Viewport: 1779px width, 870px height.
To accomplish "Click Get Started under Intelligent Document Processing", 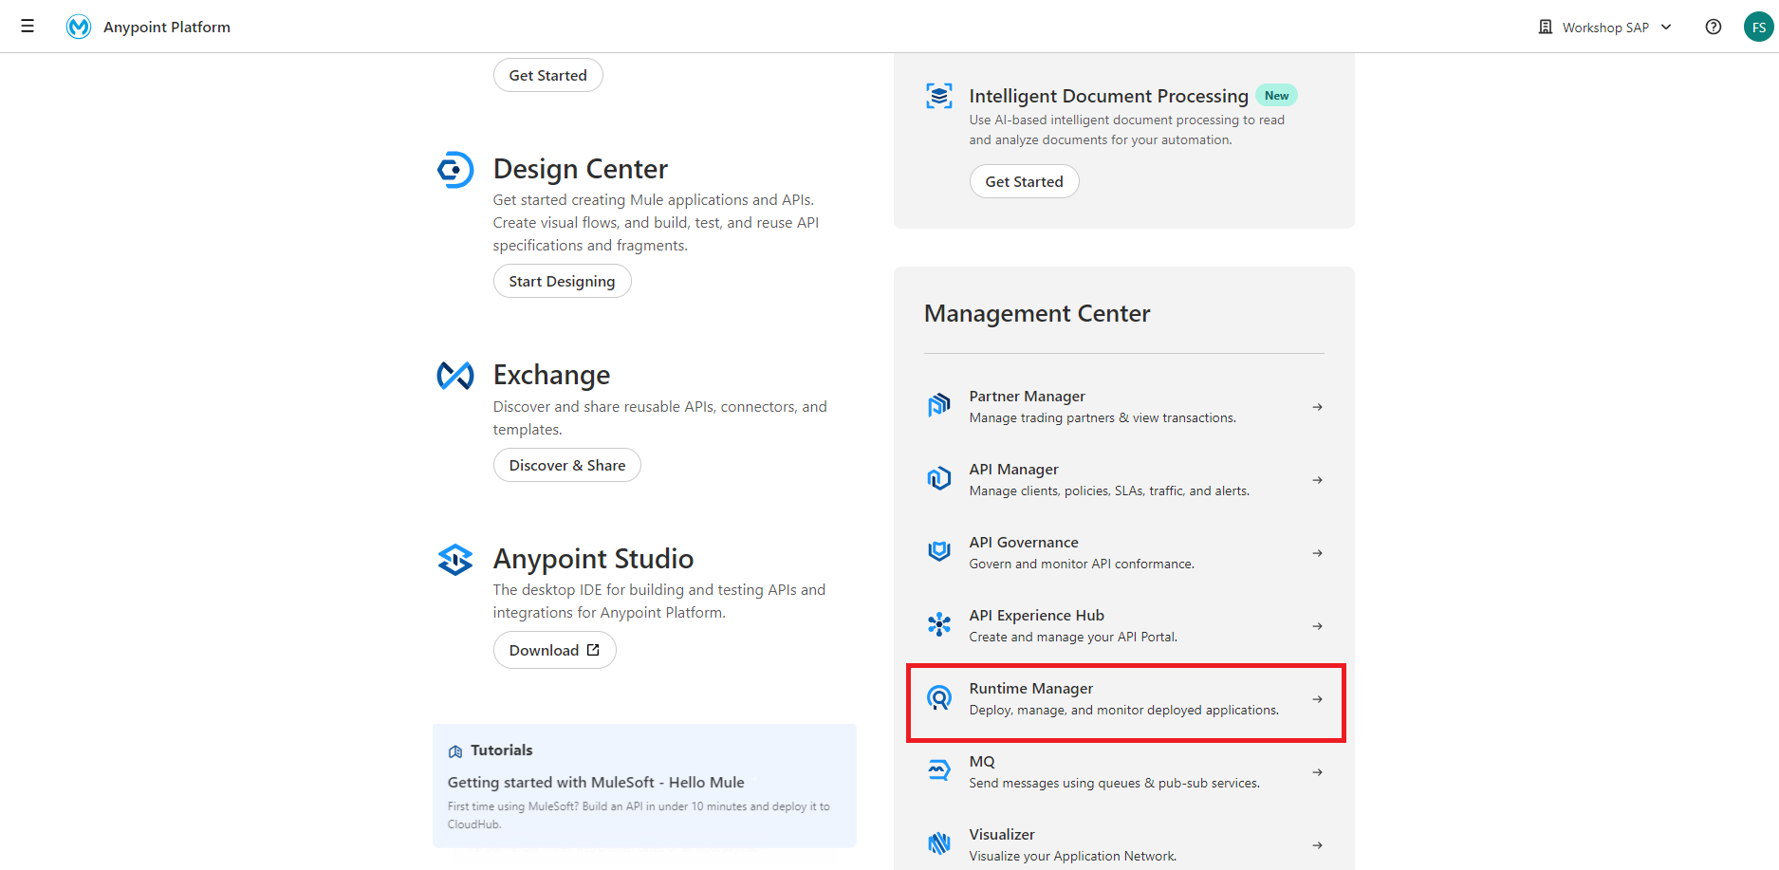I will (x=1024, y=181).
